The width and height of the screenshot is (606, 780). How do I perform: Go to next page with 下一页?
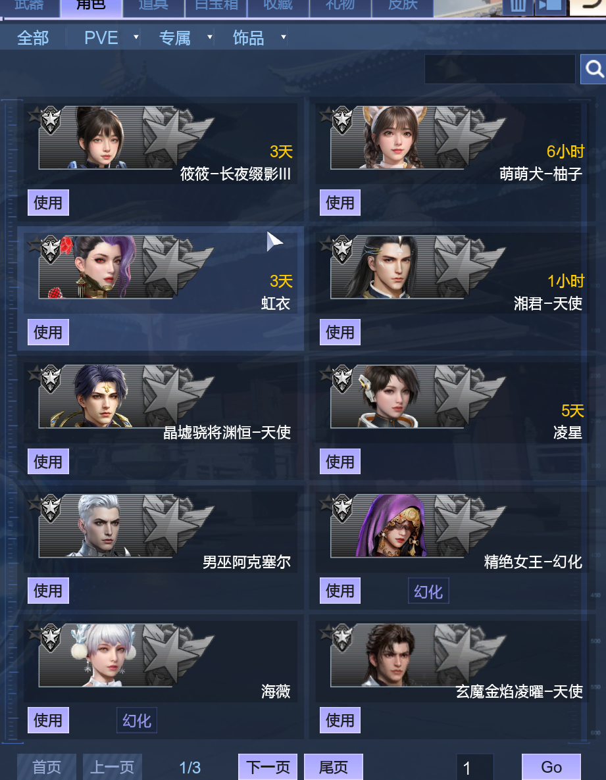click(x=268, y=767)
